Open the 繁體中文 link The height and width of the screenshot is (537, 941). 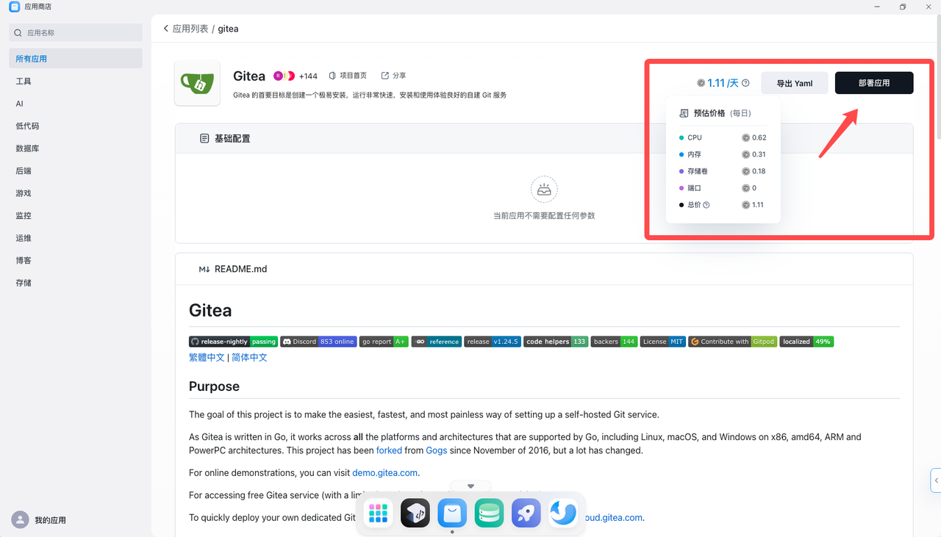click(x=207, y=358)
